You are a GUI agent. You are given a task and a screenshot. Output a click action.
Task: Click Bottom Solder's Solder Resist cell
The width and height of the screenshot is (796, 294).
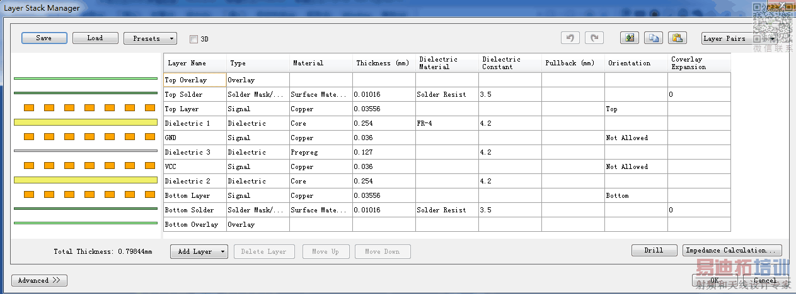447,210
